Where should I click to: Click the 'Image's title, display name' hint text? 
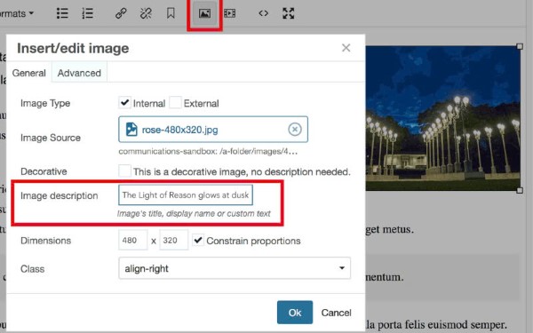194,214
